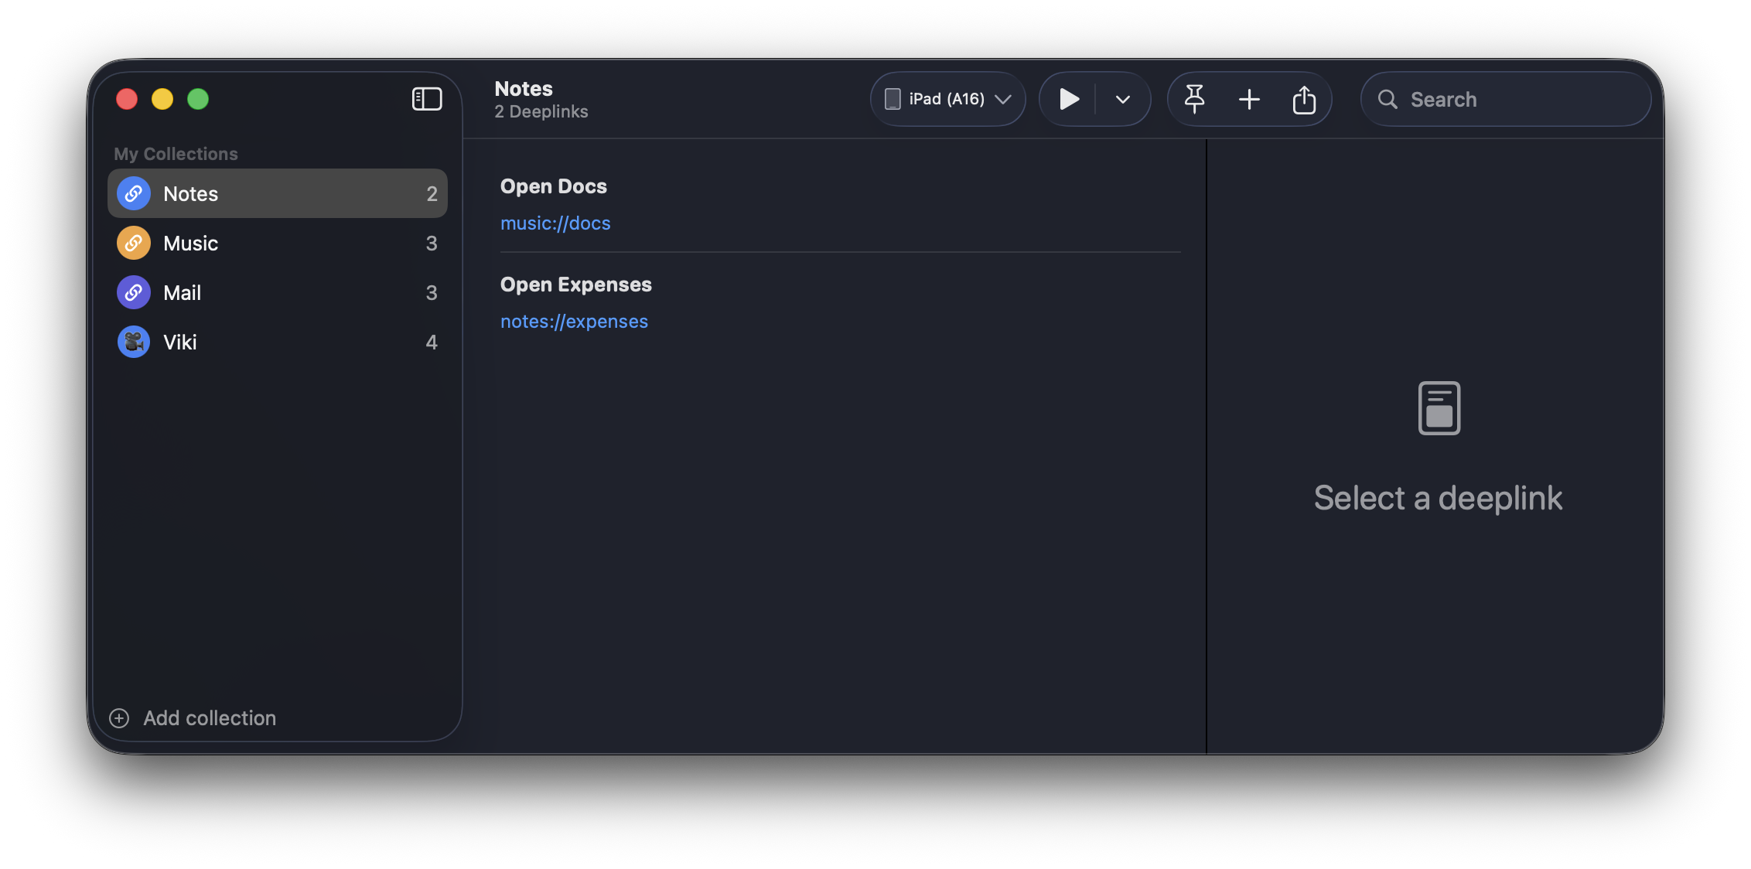
Task: Add a new deeplink with plus icon
Action: [x=1249, y=99]
